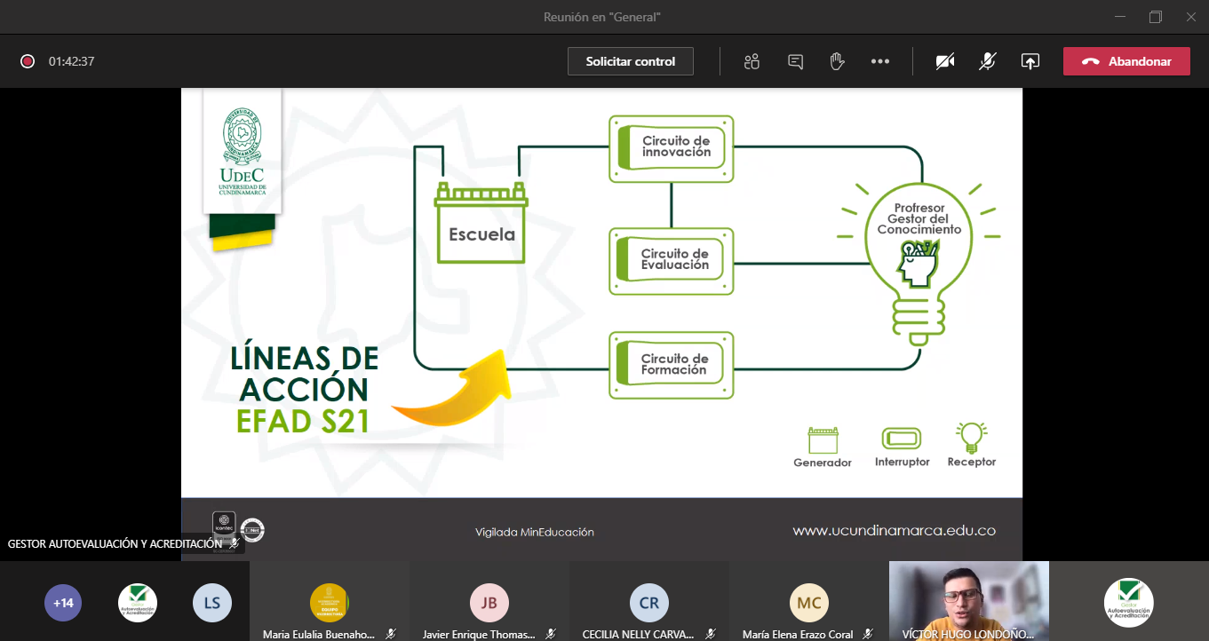The width and height of the screenshot is (1209, 641).
Task: Click the Circuito de Evaluación box
Action: (x=672, y=261)
